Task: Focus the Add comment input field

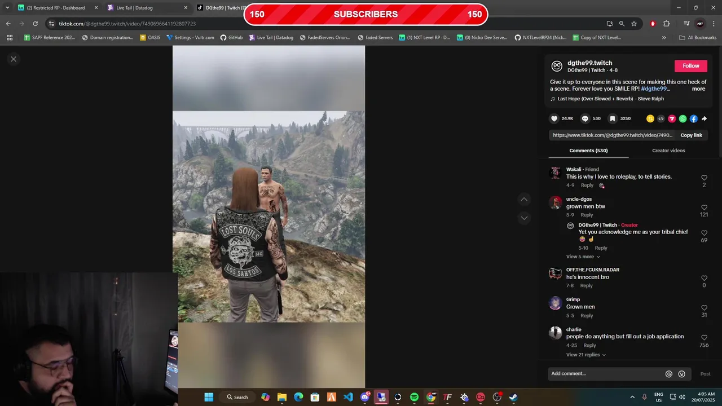Action: click(606, 374)
